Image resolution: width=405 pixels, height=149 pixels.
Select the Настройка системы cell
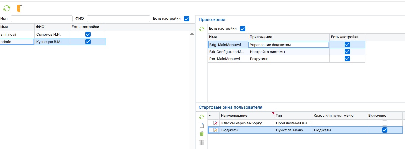coord(289,52)
